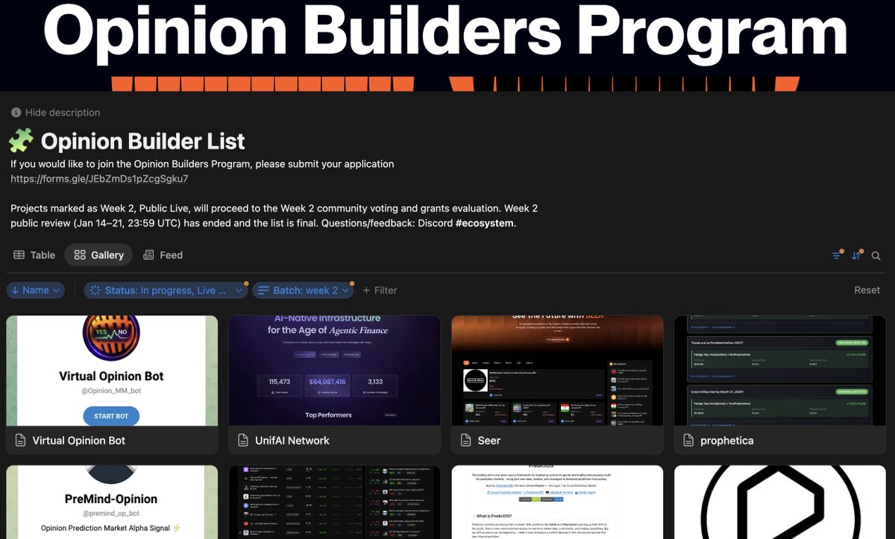This screenshot has width=895, height=539.
Task: Click the search magnifier icon
Action: click(x=876, y=256)
